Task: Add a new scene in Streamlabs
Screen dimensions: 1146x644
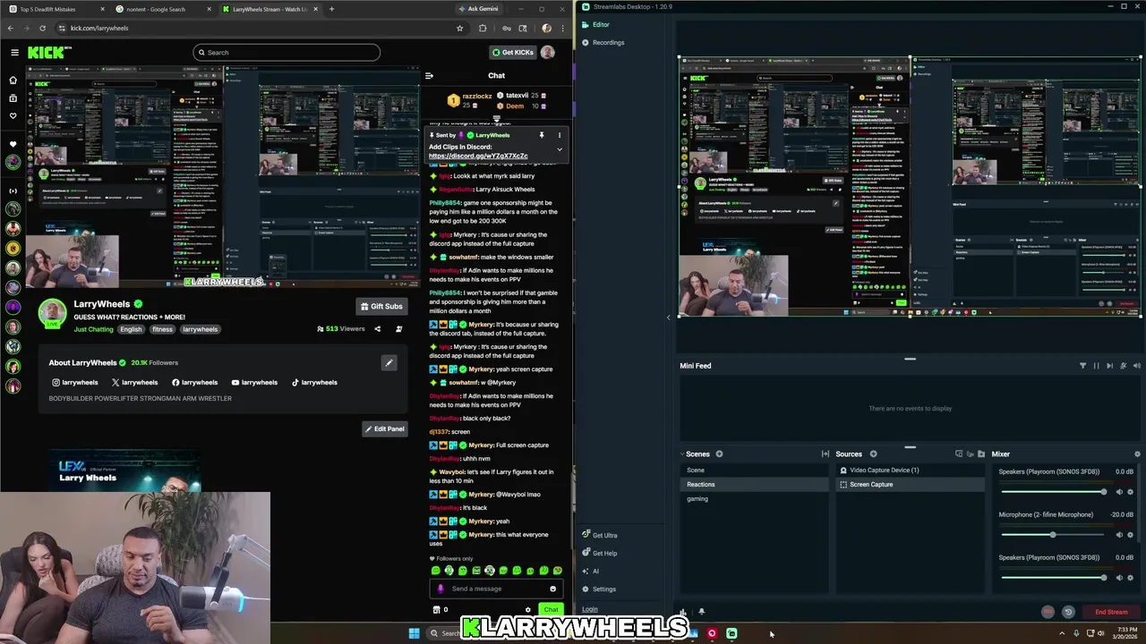Action: (x=719, y=454)
